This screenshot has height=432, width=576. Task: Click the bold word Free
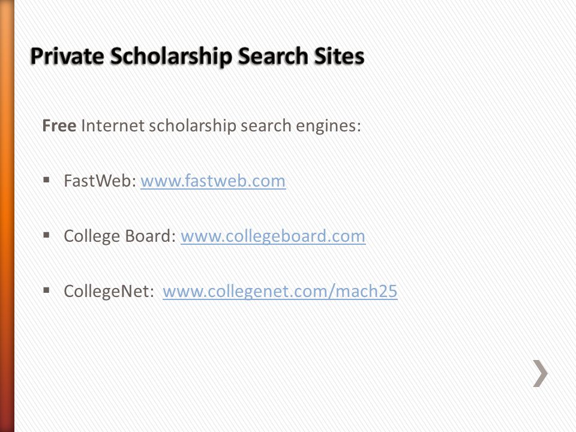click(x=59, y=125)
